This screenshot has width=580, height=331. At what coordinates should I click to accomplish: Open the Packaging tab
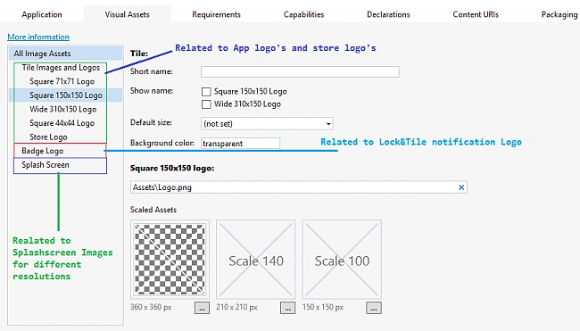[559, 14]
